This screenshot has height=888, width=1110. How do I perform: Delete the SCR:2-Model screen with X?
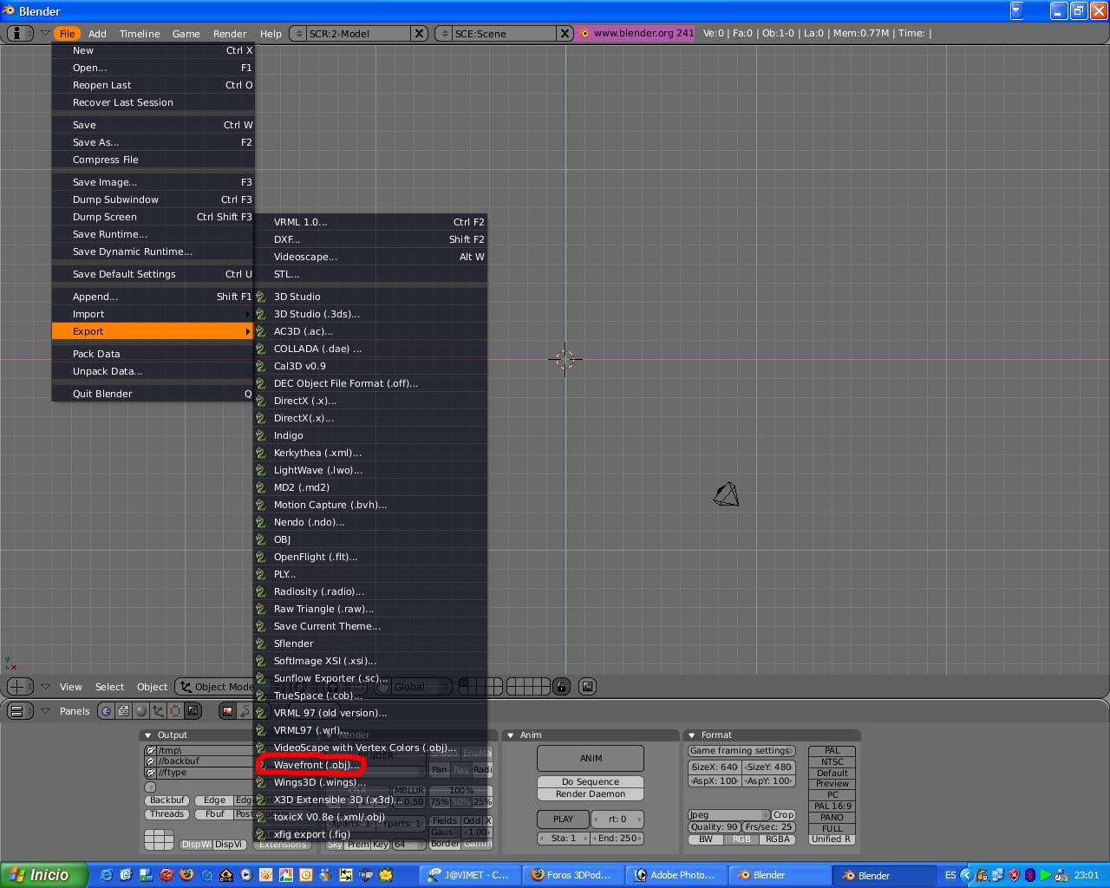419,33
